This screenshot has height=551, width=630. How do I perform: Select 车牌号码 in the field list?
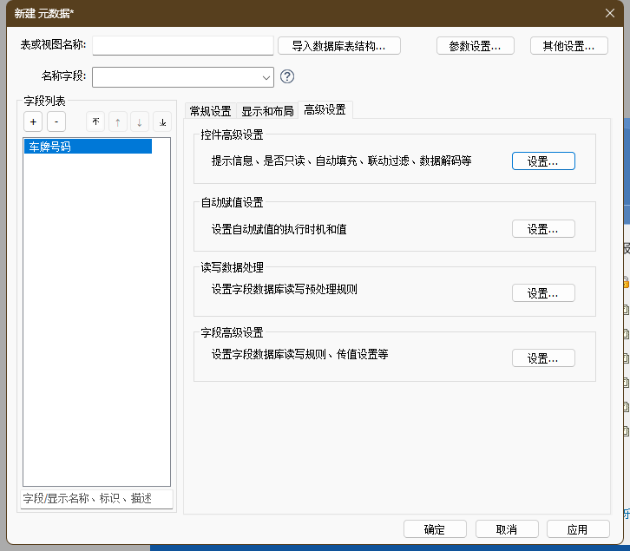[x=88, y=147]
